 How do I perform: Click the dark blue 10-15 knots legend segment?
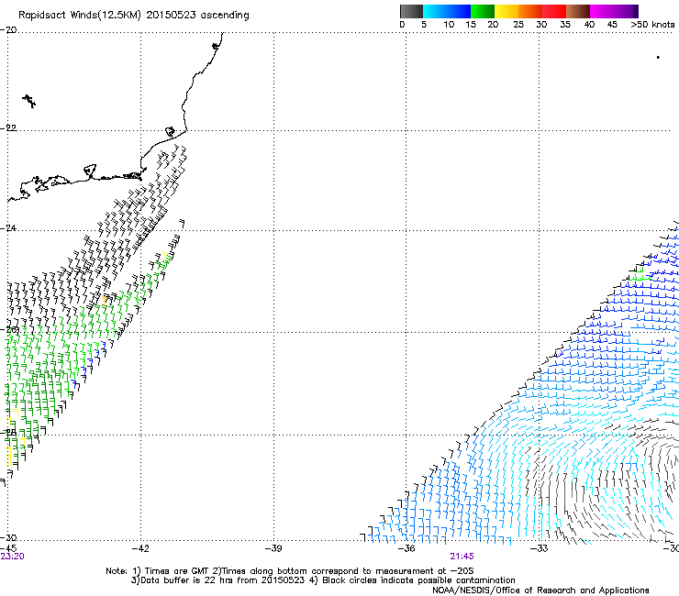click(x=459, y=11)
